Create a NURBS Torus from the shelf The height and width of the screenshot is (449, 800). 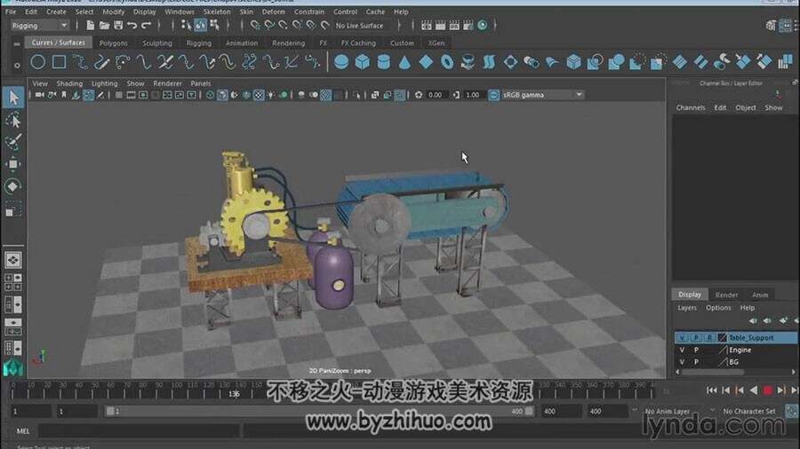pyautogui.click(x=447, y=62)
